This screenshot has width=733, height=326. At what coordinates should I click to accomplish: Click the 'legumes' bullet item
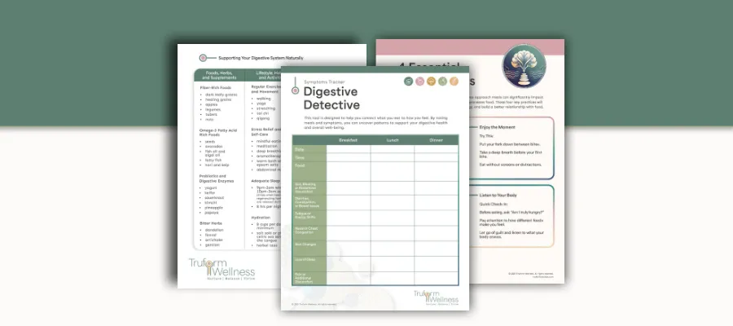click(213, 109)
